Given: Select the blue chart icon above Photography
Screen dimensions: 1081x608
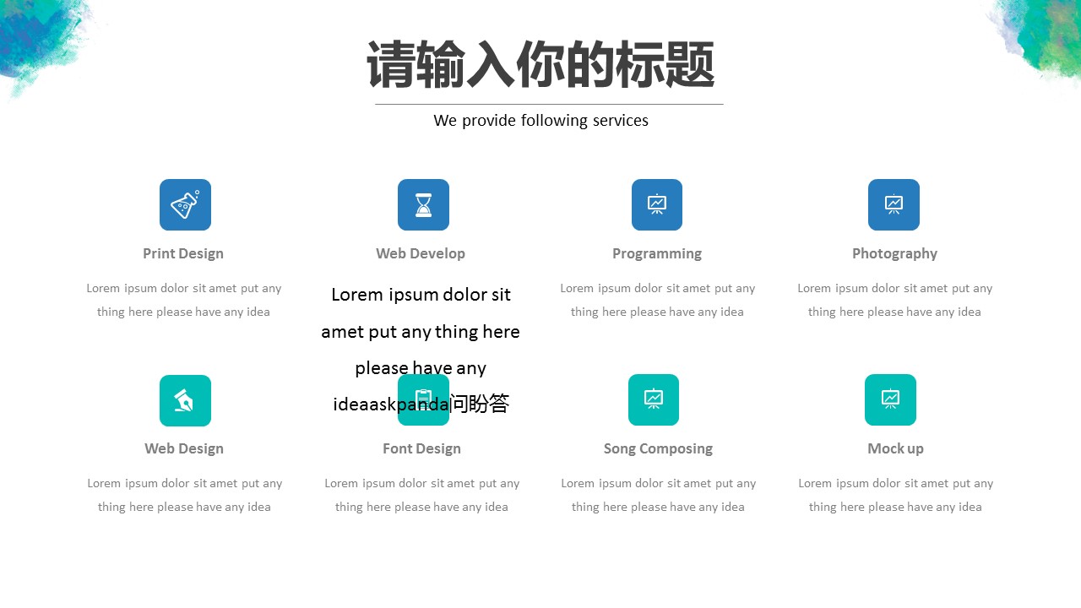Looking at the screenshot, I should point(894,204).
